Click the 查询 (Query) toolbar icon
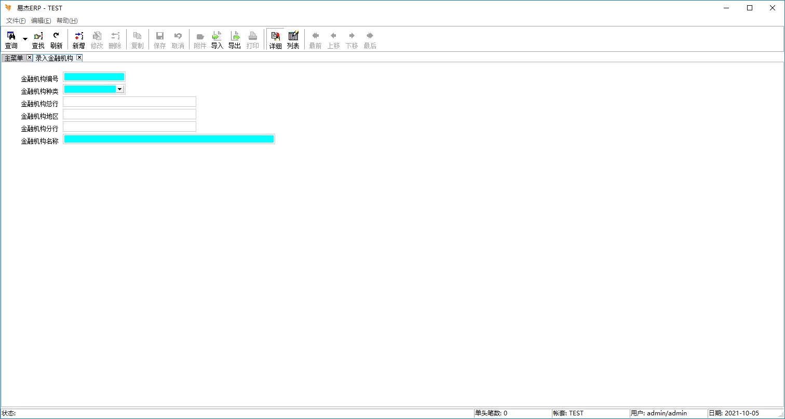Screen dimensions: 785x419 pyautogui.click(x=11, y=40)
